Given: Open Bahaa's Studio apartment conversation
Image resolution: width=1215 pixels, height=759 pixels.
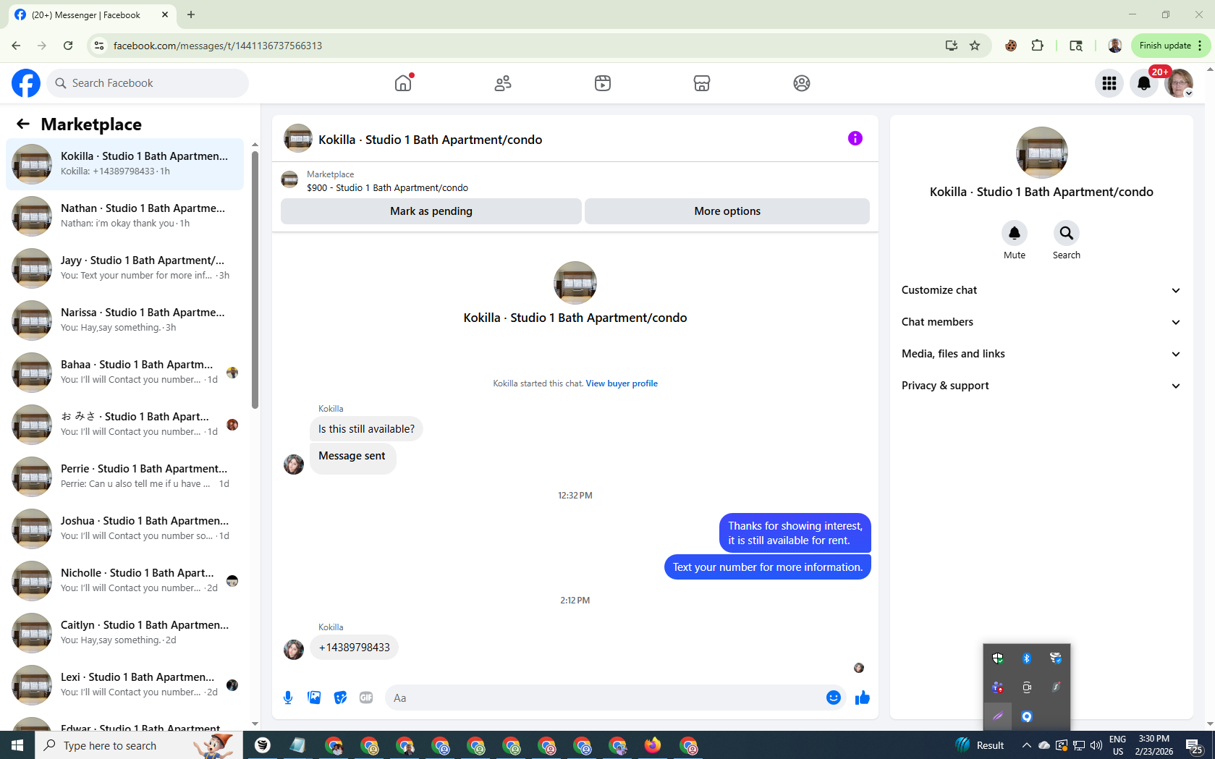Looking at the screenshot, I should 124,373.
